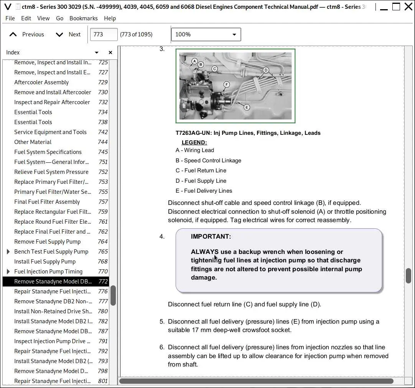Select Install Stanadyne Model DB2 page 793
The image size is (415, 388).
[56, 361]
